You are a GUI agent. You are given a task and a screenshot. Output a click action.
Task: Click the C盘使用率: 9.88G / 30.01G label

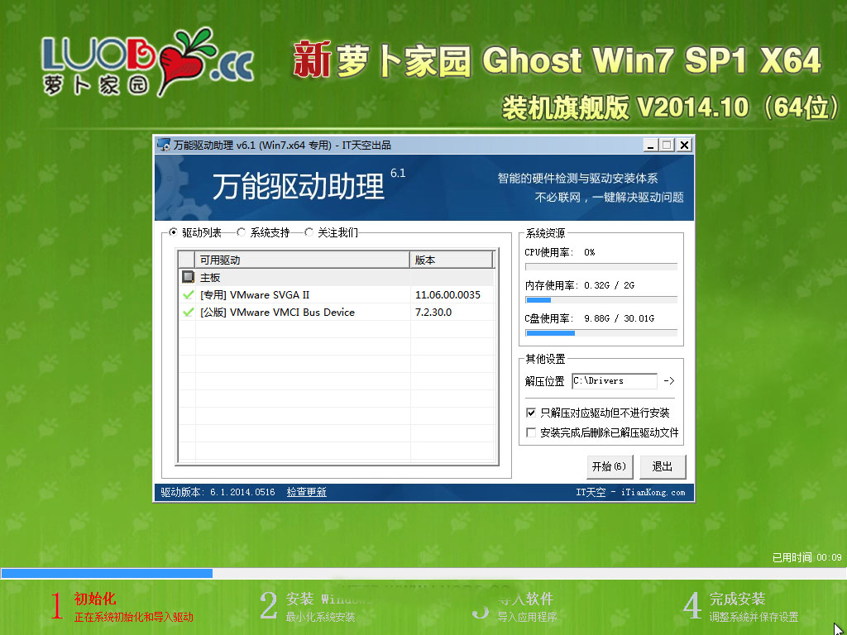point(589,318)
